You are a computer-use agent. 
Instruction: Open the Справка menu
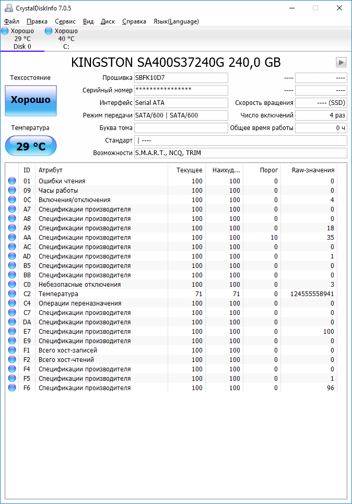click(x=134, y=21)
